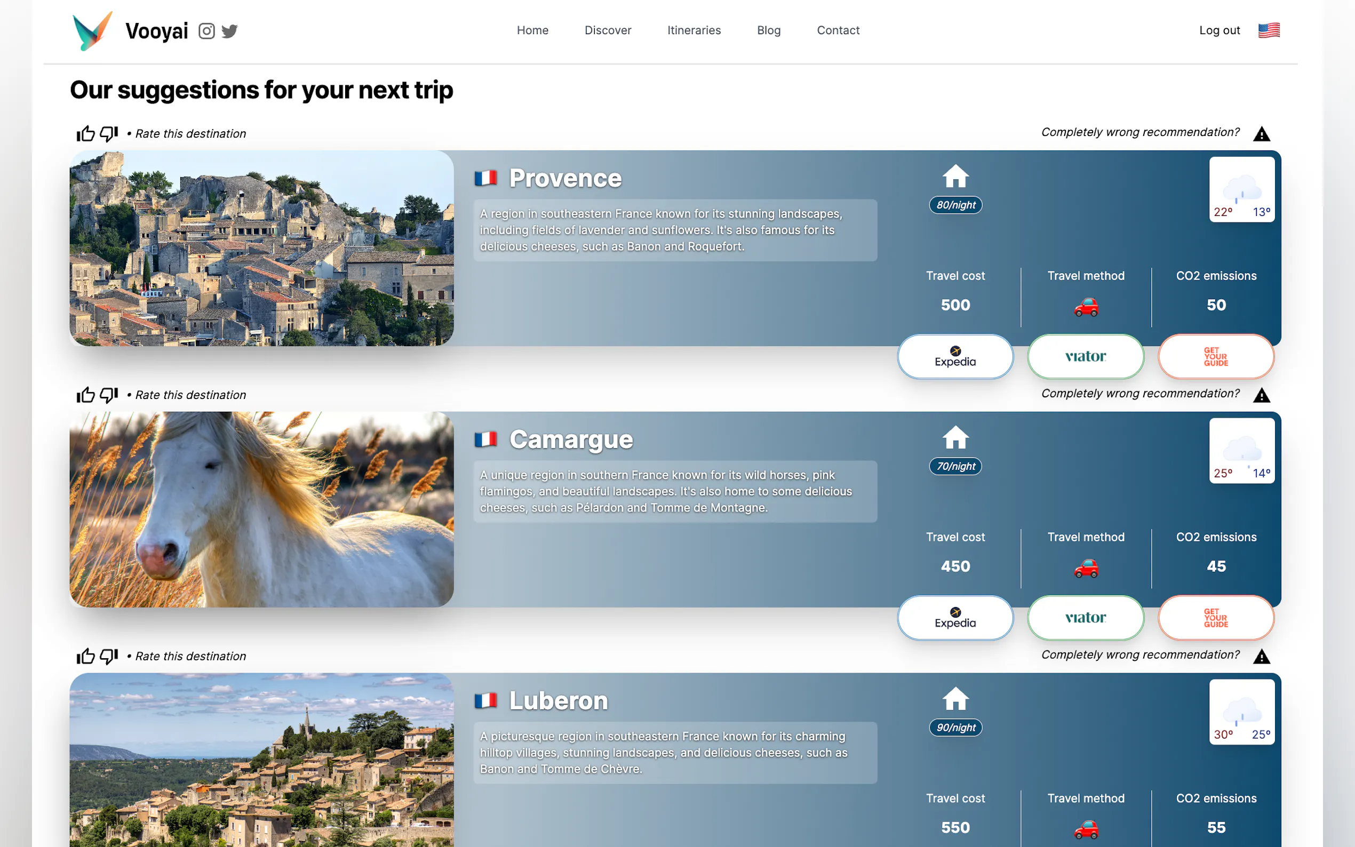Viewport: 1355px width, 847px height.
Task: Open GetYourGuide for Provence
Action: (1216, 357)
